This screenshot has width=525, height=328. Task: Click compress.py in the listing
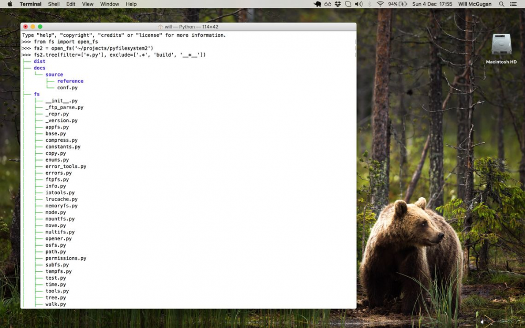click(x=61, y=140)
